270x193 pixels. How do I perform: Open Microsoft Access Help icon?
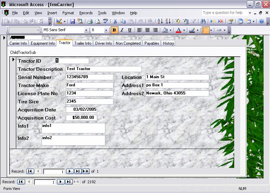click(x=262, y=21)
